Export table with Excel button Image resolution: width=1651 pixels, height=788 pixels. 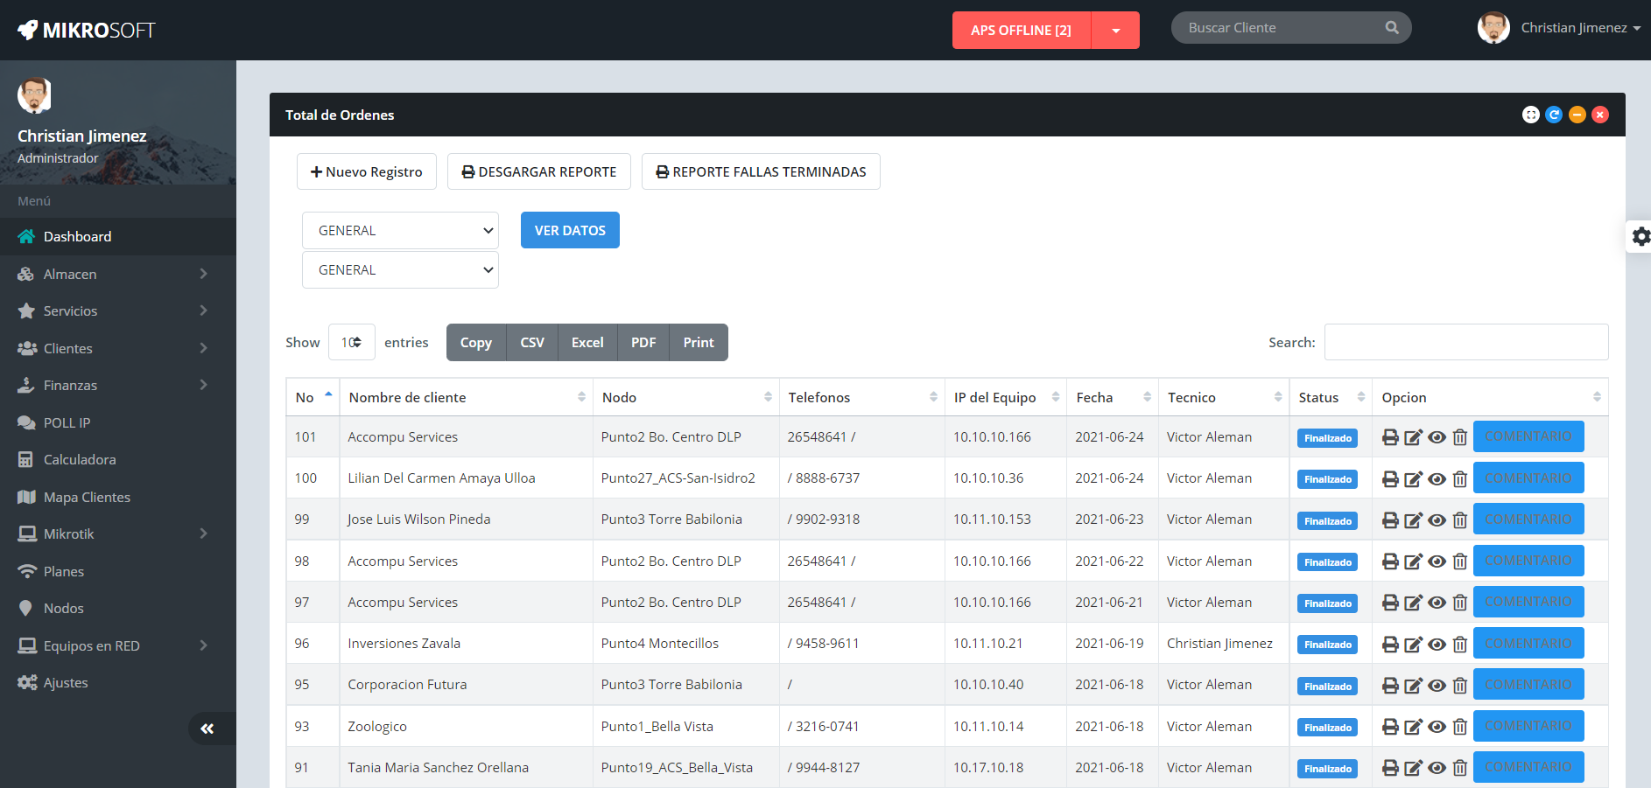[x=587, y=343]
